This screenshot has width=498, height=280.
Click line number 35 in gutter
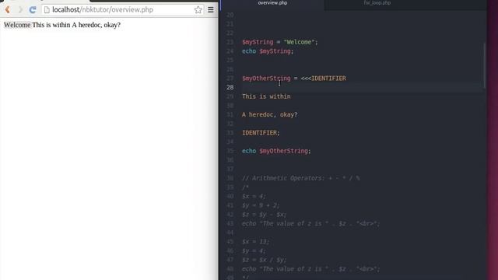(x=230, y=151)
